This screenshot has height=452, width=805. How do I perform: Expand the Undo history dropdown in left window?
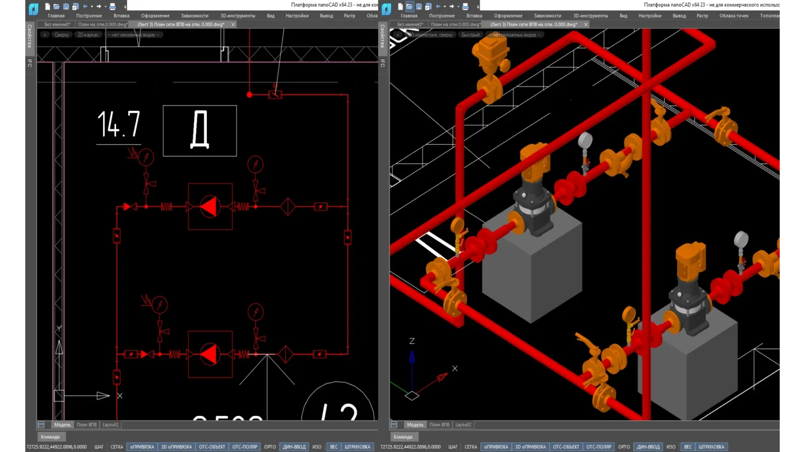tap(92, 7)
